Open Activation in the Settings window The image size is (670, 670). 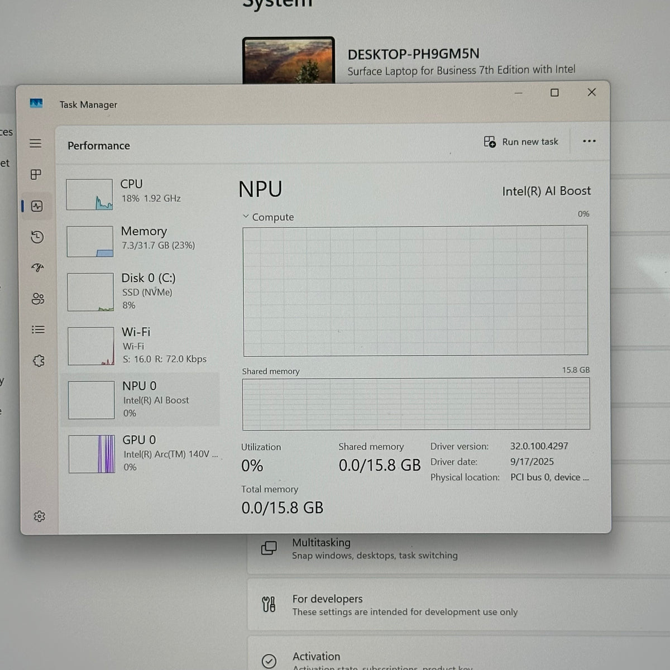point(459,654)
